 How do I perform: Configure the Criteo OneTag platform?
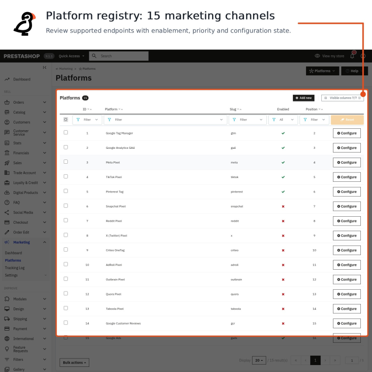click(346, 250)
